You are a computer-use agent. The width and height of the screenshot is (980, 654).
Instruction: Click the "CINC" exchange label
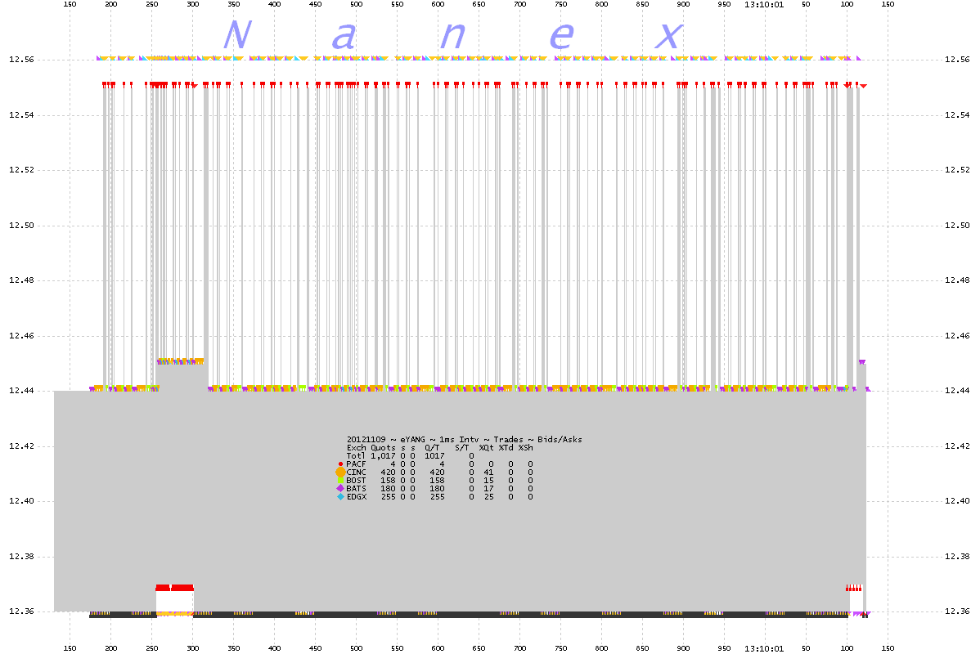point(356,473)
